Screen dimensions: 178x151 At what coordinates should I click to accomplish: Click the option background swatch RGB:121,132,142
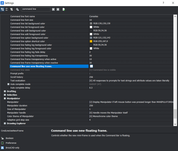tap(91, 38)
